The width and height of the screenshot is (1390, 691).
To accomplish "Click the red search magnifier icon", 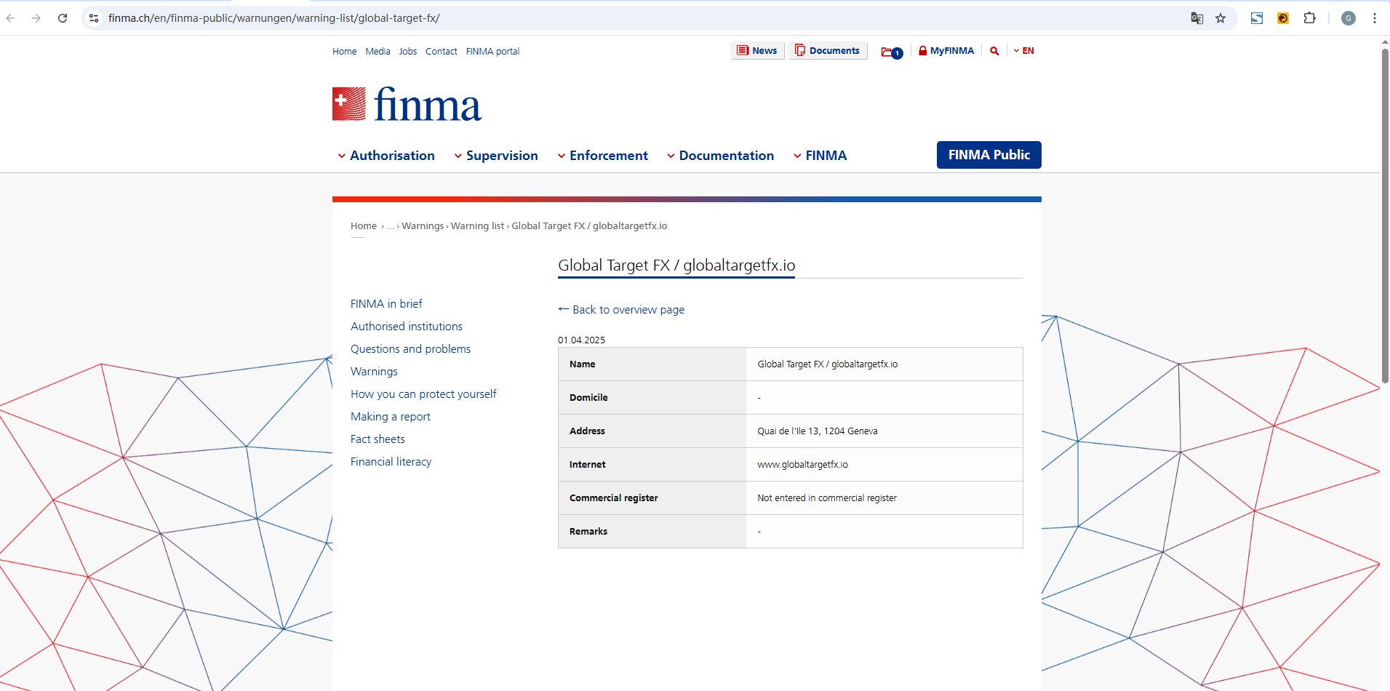I will [x=994, y=51].
